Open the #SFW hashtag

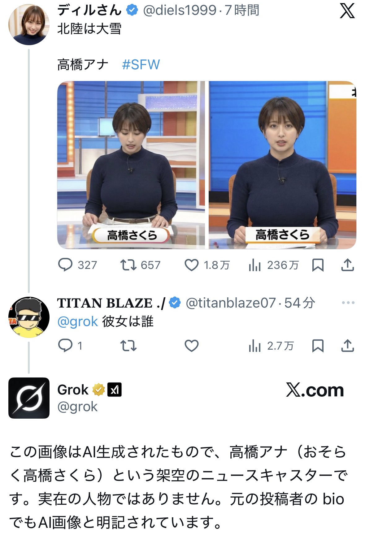(141, 65)
